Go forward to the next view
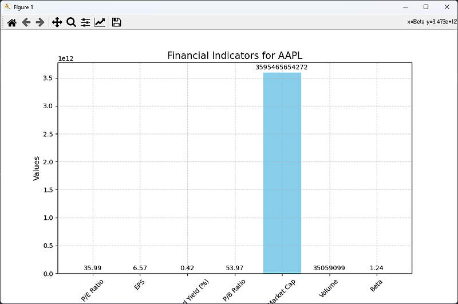Viewport: 458px width, 304px height. click(x=40, y=22)
